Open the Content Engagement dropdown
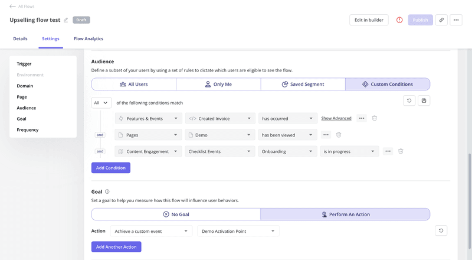The width and height of the screenshot is (472, 260). click(x=148, y=151)
